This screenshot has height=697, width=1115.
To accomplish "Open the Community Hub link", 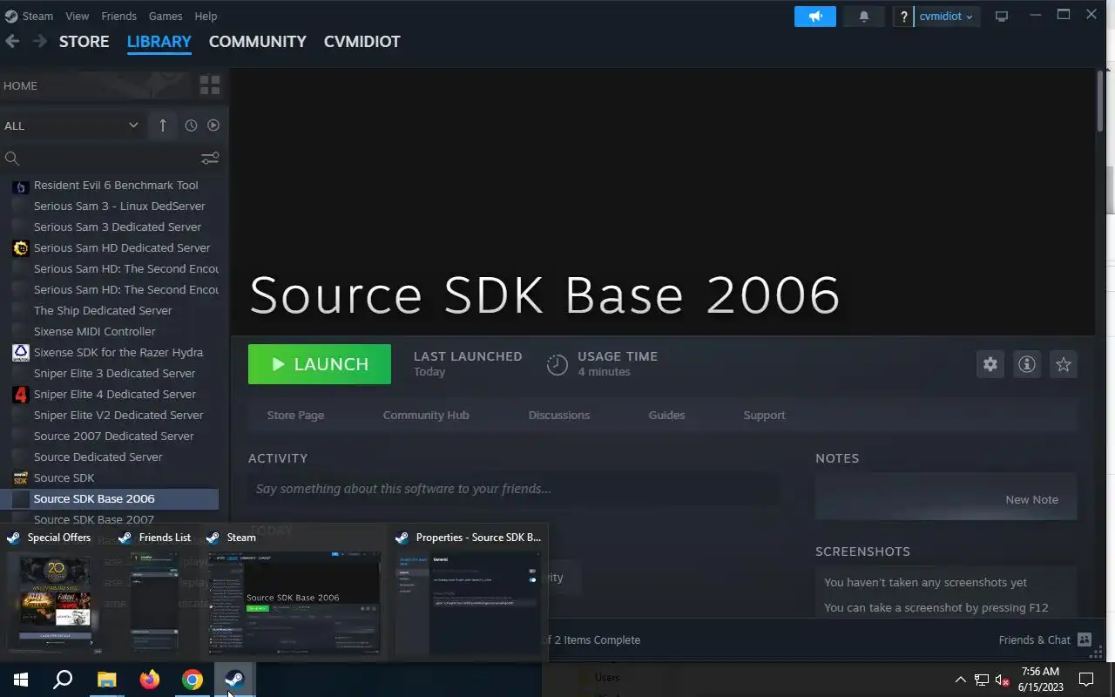I will (x=426, y=415).
